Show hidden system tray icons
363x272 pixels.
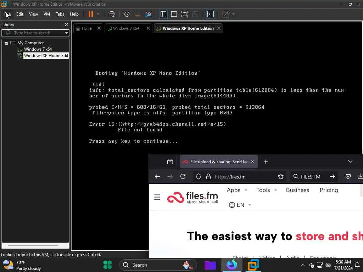(x=303, y=265)
